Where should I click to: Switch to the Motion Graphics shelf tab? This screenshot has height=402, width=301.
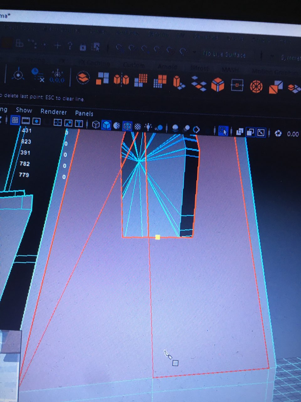click(276, 72)
